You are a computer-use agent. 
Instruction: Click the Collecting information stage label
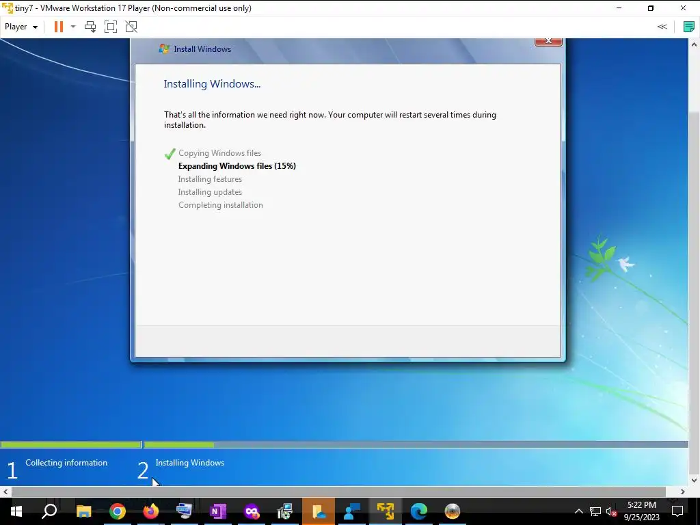coord(66,463)
